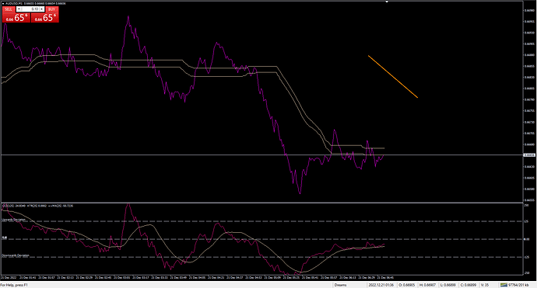Click the C: 0.66899 close price readout
537x288 pixels.
click(x=469, y=285)
